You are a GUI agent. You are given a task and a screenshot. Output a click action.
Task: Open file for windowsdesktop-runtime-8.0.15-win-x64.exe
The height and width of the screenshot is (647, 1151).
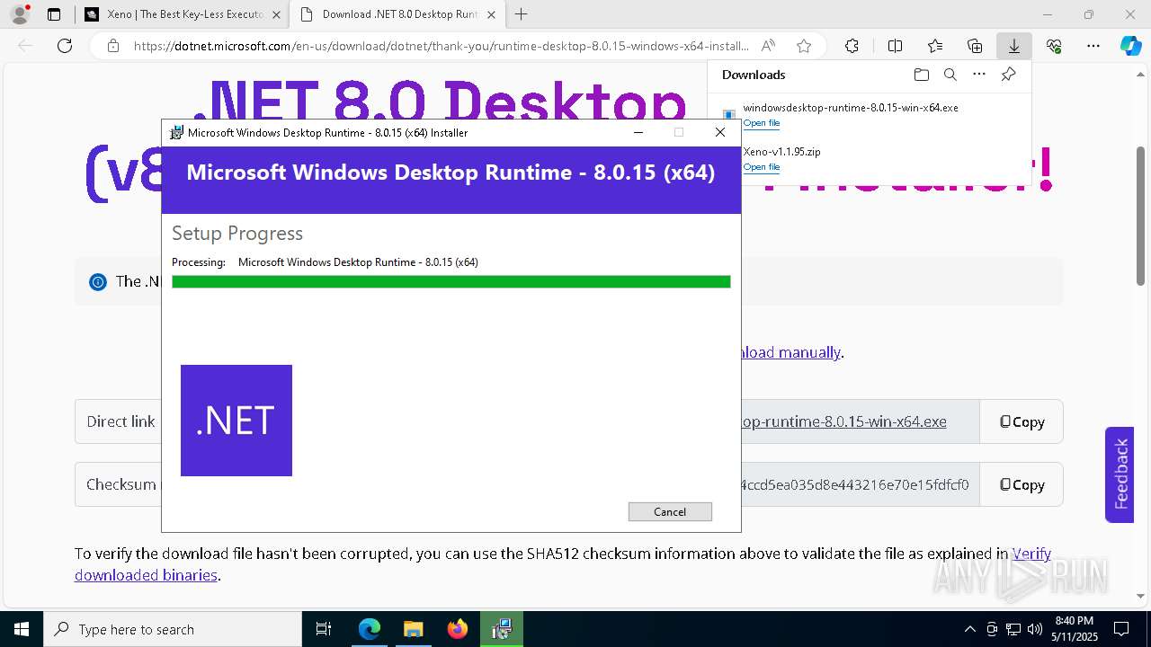coord(762,123)
